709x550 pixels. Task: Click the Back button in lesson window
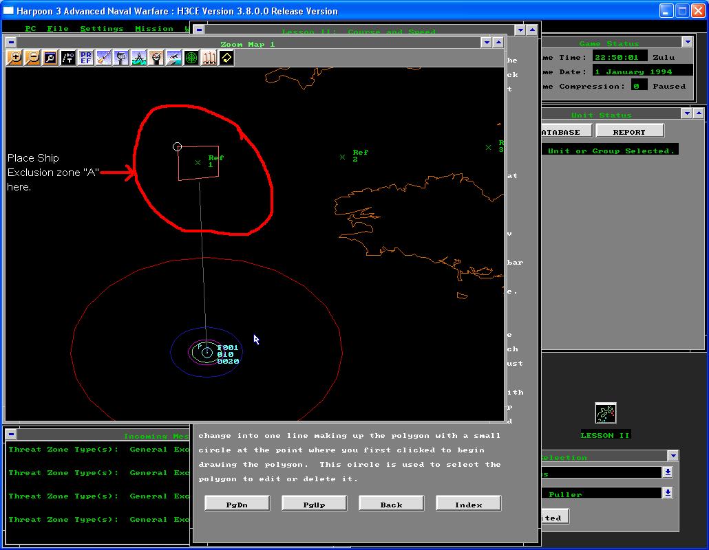click(391, 503)
